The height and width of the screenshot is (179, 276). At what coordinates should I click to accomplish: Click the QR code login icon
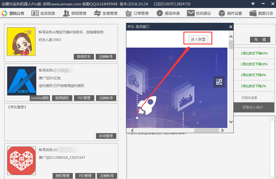point(219,82)
